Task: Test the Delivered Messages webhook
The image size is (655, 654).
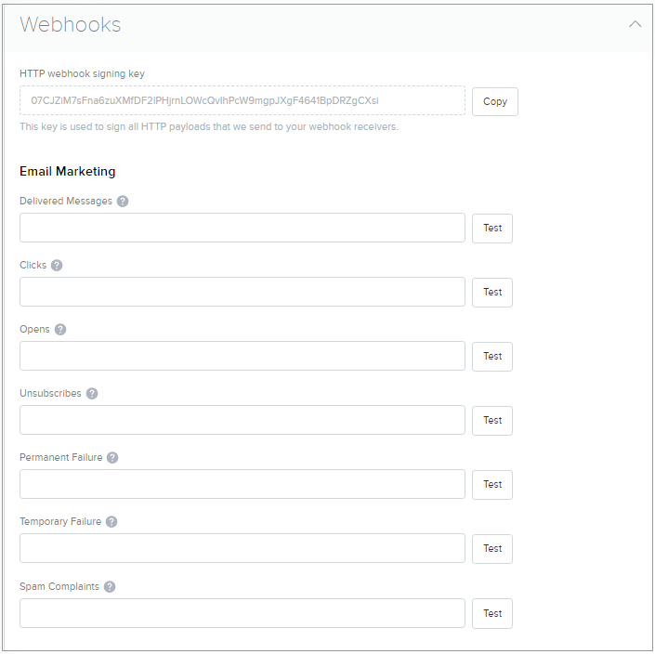Action: [492, 228]
